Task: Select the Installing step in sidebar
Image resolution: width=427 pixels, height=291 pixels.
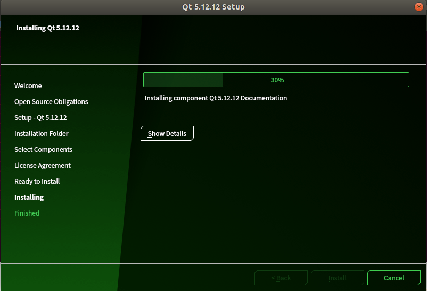Action: 29,198
